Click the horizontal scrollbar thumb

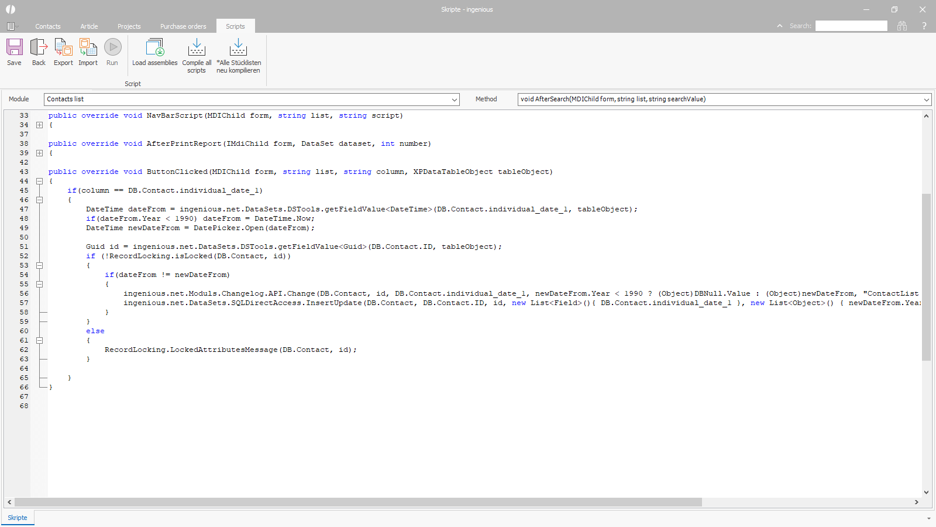click(357, 502)
